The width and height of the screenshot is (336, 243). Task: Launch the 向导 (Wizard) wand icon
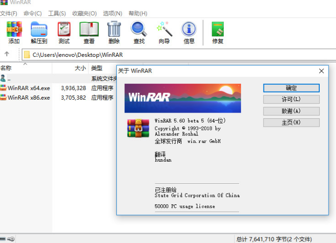click(x=164, y=33)
